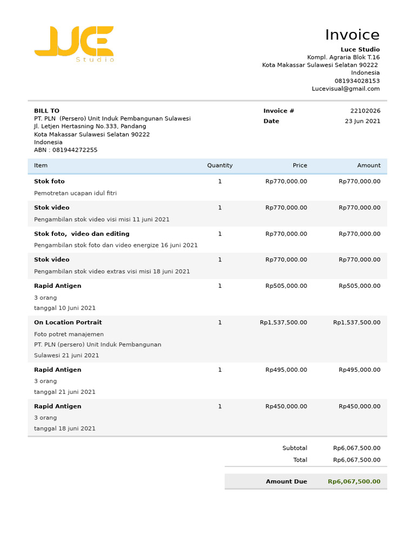Click the Item column header
Image resolution: width=415 pixels, height=554 pixels.
point(41,166)
